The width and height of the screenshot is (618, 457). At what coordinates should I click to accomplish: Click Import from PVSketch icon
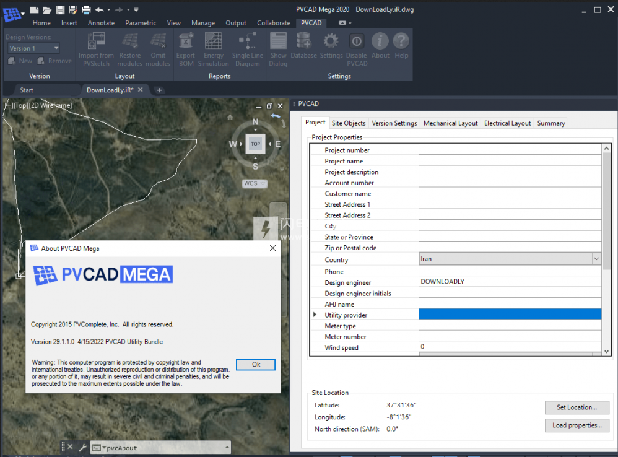[x=96, y=41]
